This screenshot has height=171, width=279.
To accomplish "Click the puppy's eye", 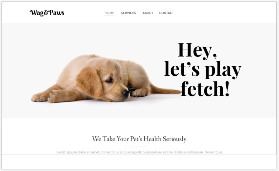I will (x=109, y=80).
